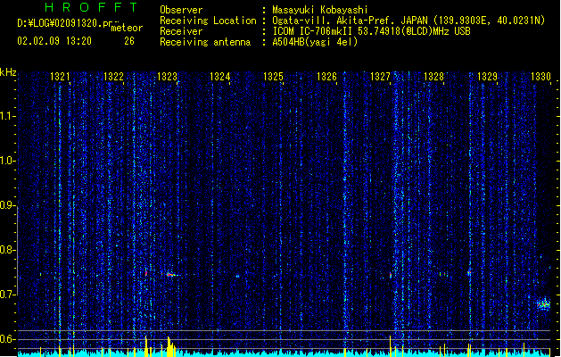This screenshot has width=561, height=357.
Task: Click the 1.0 kHz axis label
Action: (x=7, y=161)
